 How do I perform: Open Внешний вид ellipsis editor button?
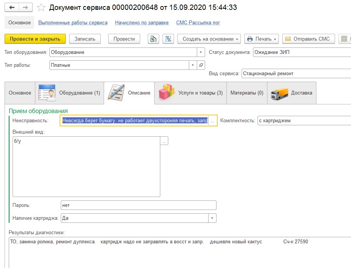point(164,141)
